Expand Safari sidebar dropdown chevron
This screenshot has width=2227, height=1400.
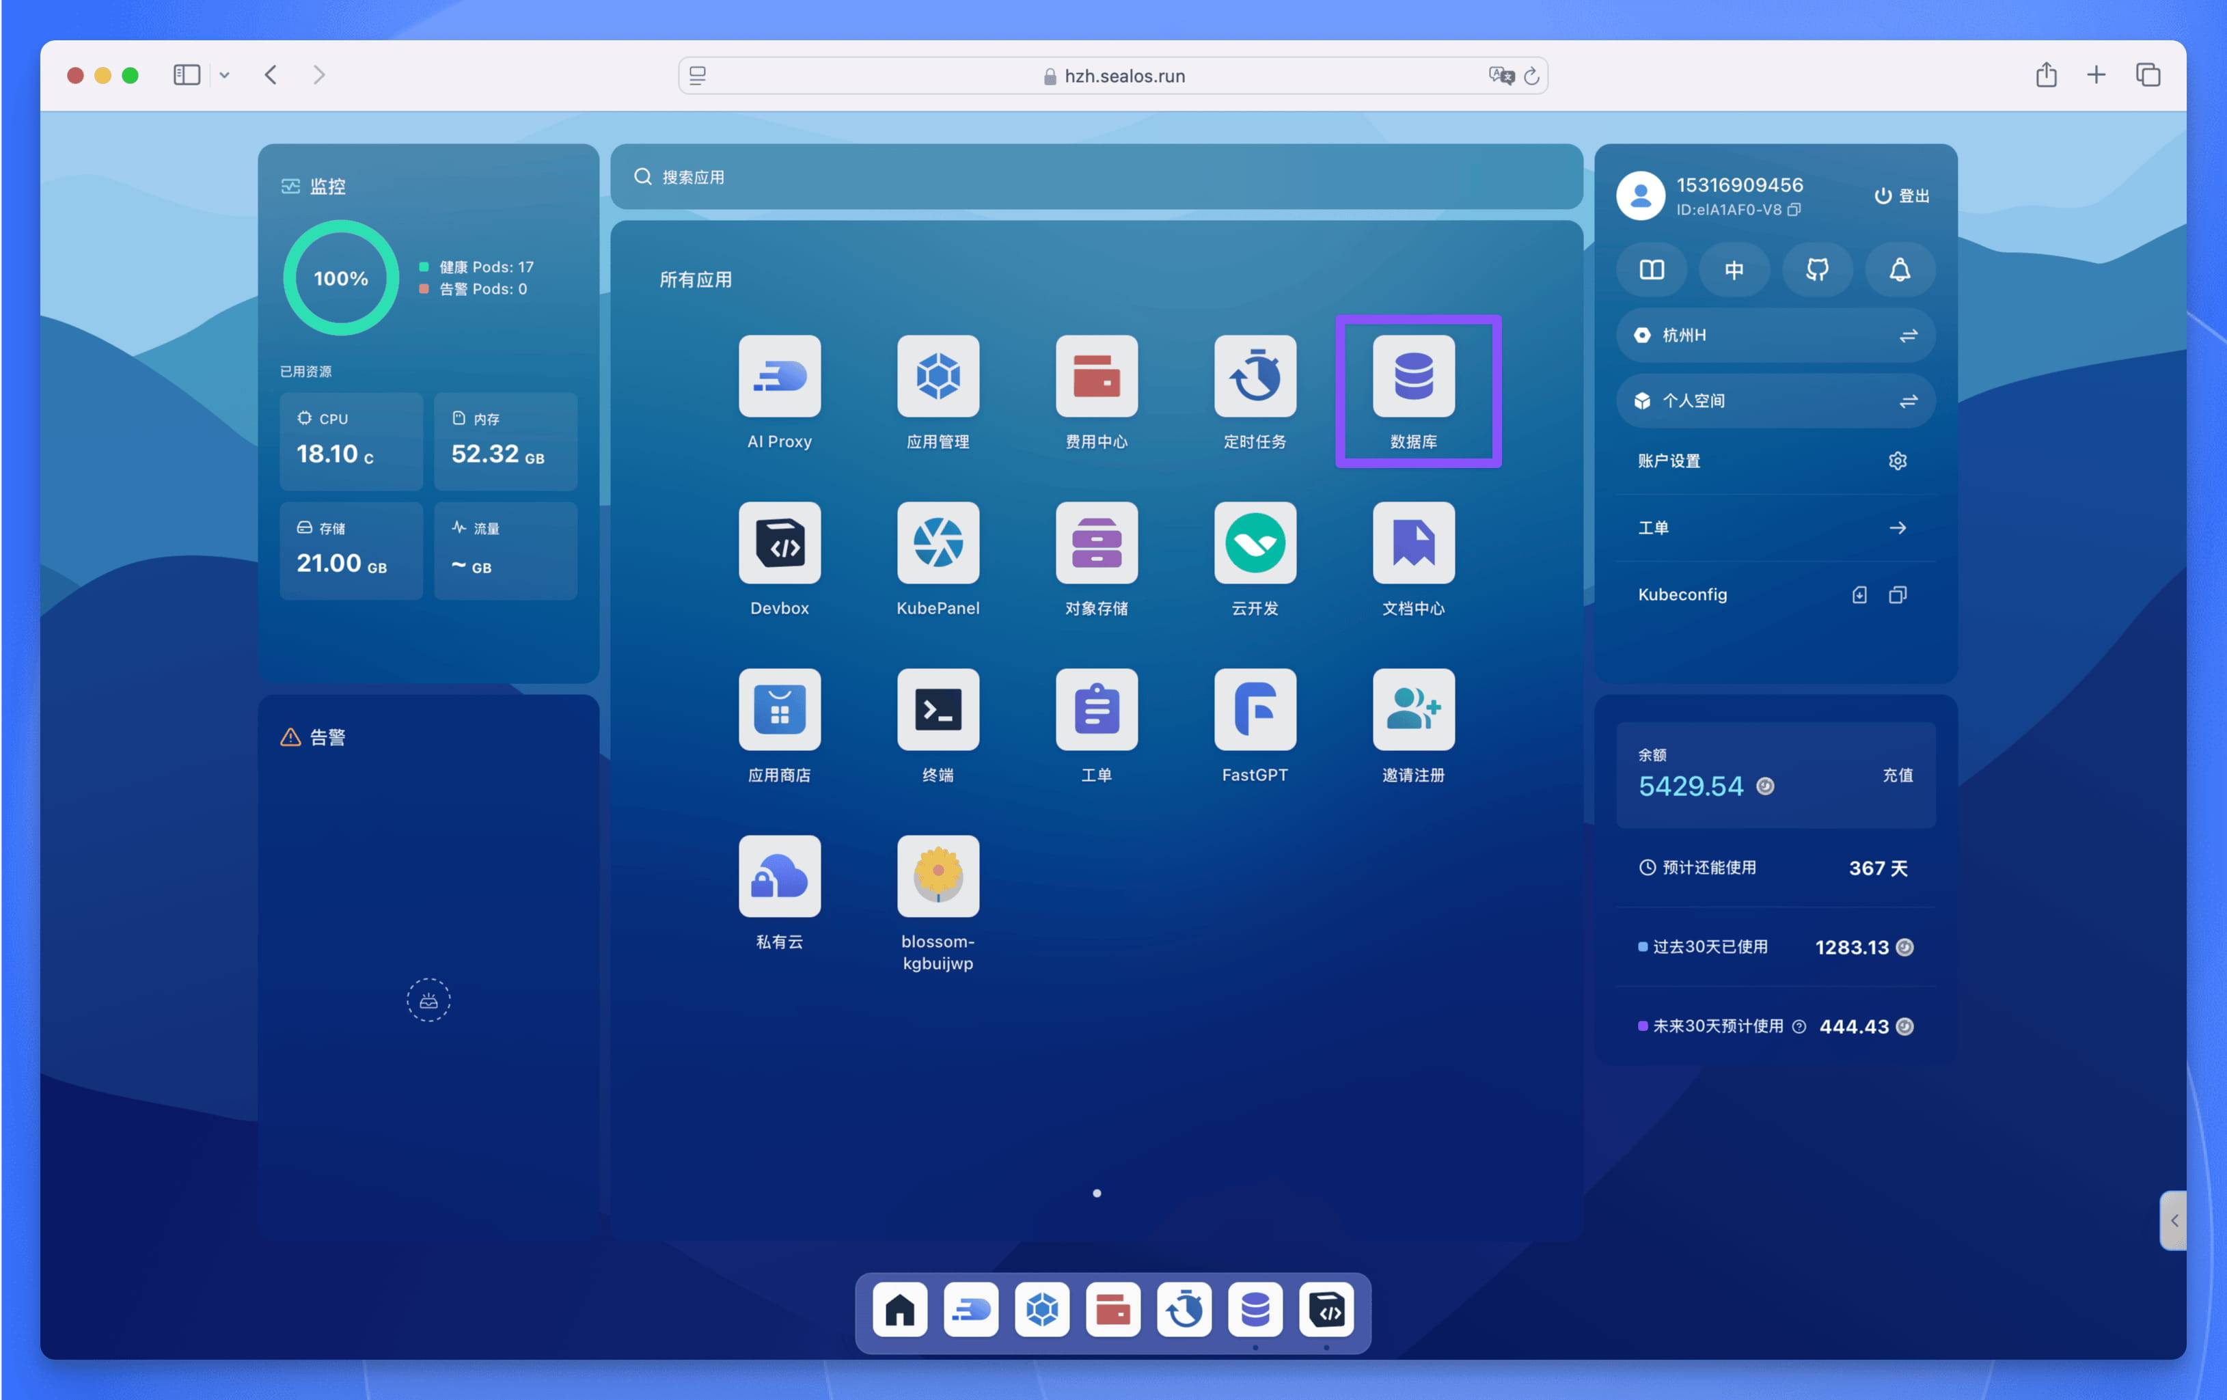click(x=224, y=76)
